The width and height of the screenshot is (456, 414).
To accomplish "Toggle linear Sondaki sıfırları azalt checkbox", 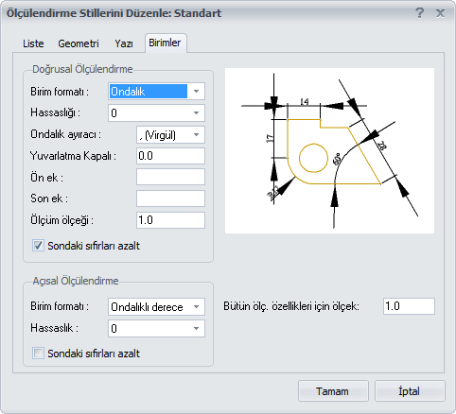I will point(38,246).
